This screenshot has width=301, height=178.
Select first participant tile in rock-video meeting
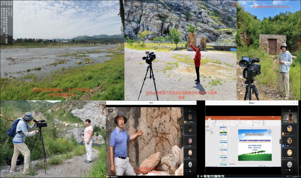190,117
